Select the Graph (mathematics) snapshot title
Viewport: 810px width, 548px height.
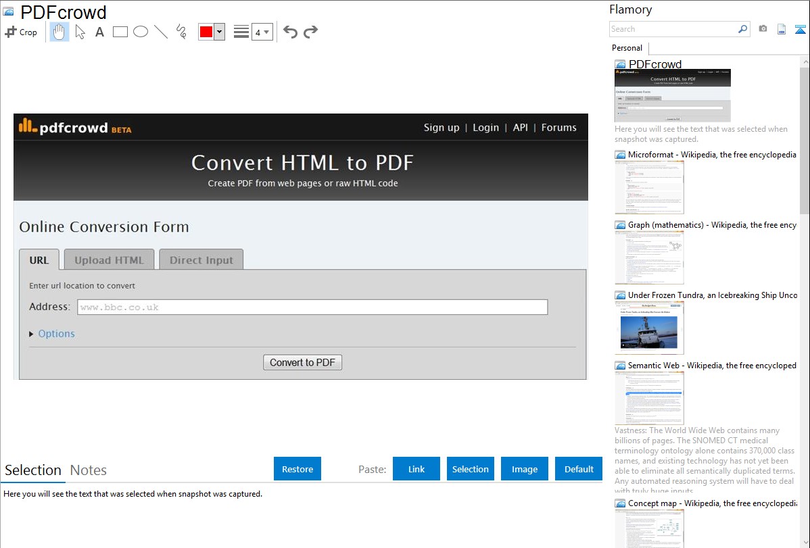(x=712, y=225)
